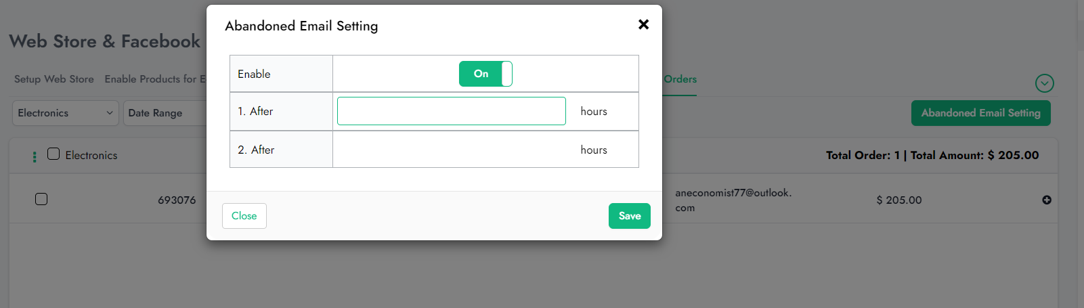Close the Abandoned Email Setting dialog with X
The width and height of the screenshot is (1084, 308).
tap(643, 24)
